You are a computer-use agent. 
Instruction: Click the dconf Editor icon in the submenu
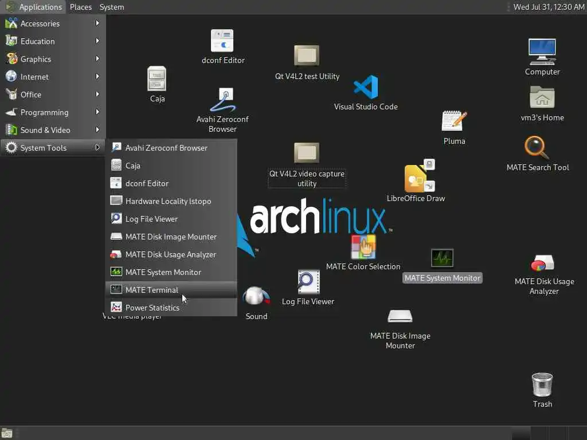[116, 183]
